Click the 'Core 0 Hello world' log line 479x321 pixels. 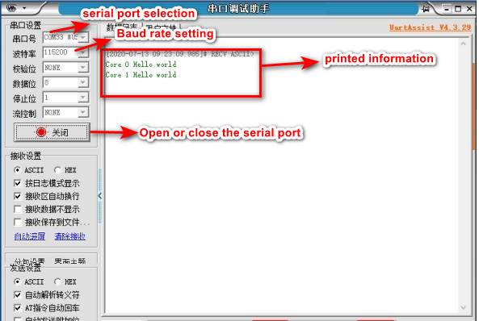[x=141, y=65]
